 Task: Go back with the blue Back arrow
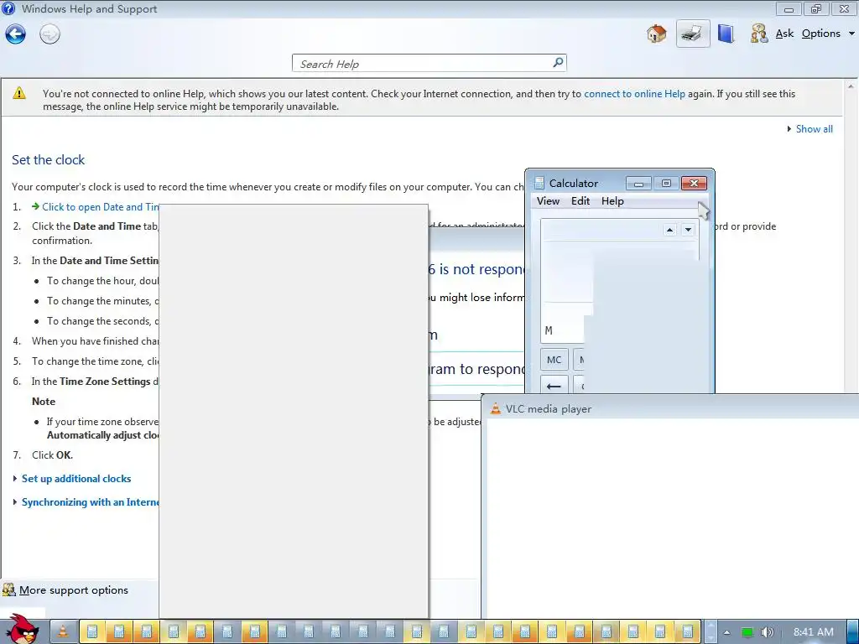coord(15,34)
